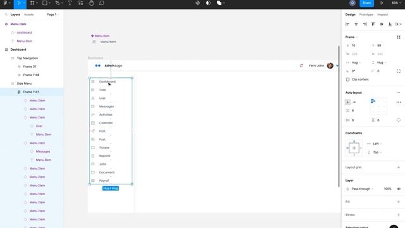405x228 pixels.
Task: Switch to the Design tab
Action: coord(351,15)
